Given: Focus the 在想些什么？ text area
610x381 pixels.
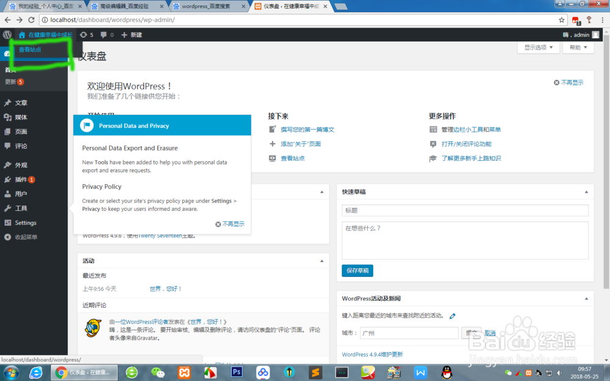Looking at the screenshot, I should click(x=465, y=240).
